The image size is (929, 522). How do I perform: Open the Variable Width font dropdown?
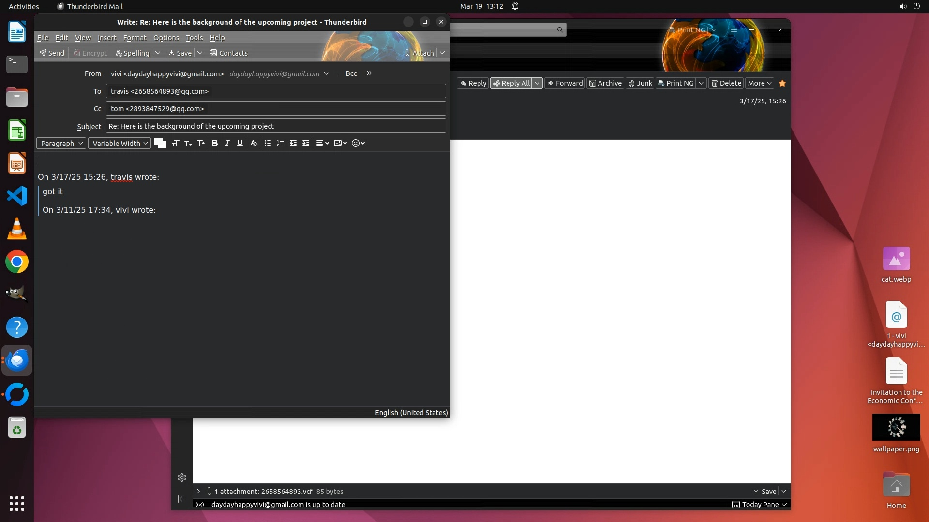pyautogui.click(x=120, y=143)
